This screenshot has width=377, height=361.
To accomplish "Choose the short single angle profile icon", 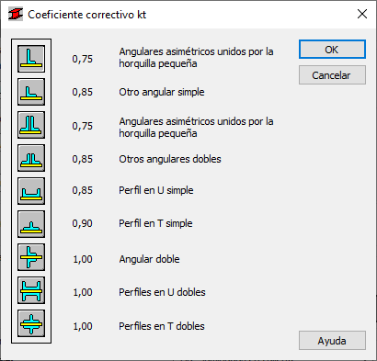I will (x=31, y=92).
